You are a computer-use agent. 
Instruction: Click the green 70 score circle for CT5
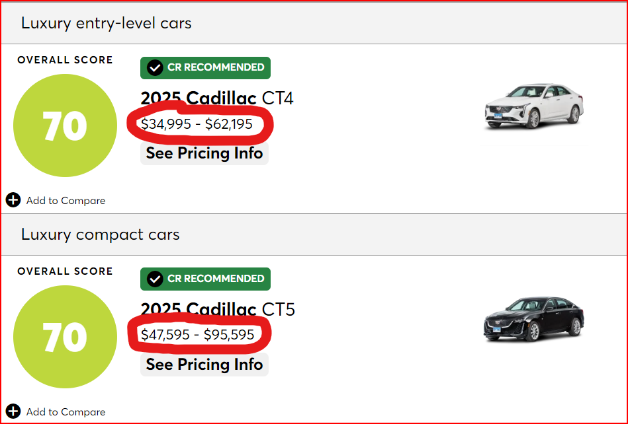[65, 337]
